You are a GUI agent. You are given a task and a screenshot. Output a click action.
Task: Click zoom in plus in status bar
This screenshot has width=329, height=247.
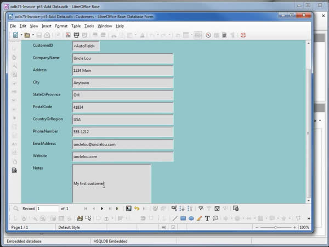point(294,227)
